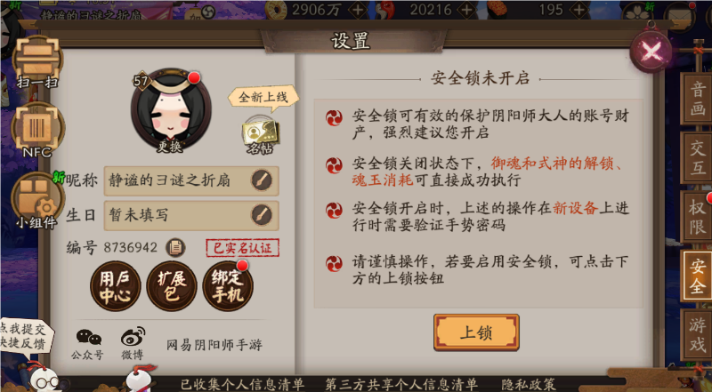Switch to the 权限 settings tab
The width and height of the screenshot is (712, 392).
(x=697, y=217)
